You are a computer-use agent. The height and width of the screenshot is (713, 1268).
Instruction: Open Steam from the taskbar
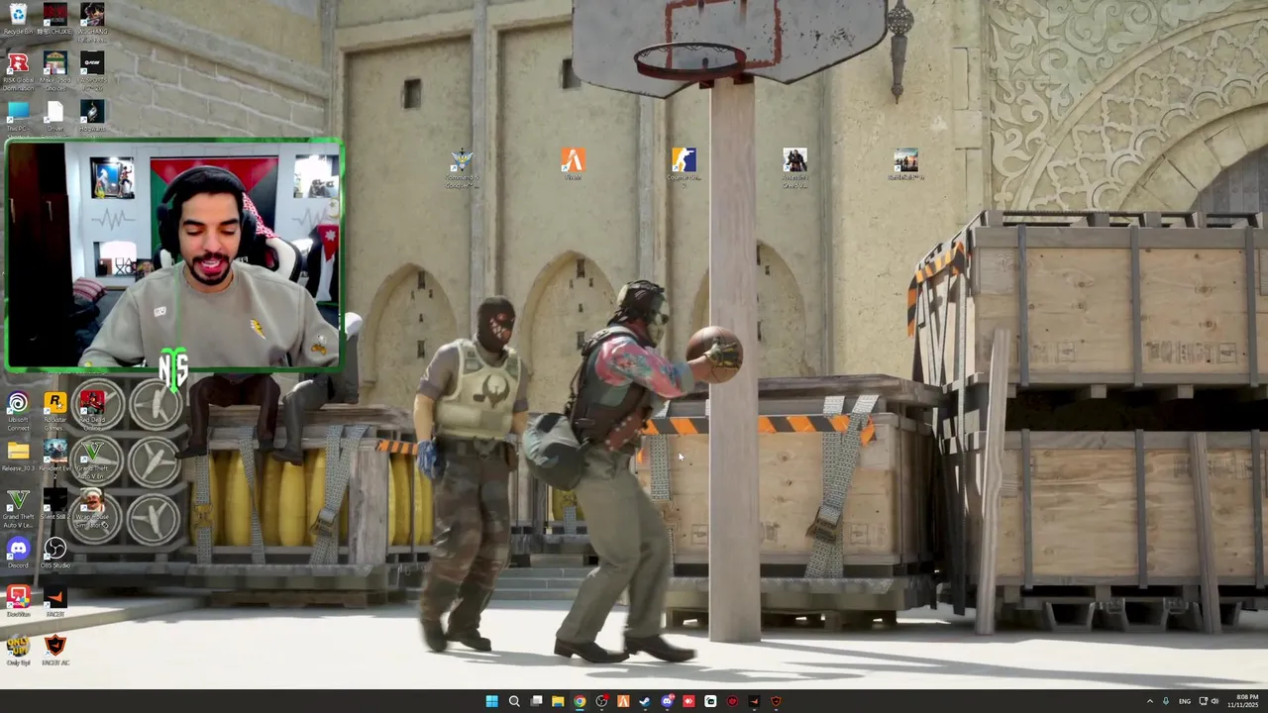pos(645,701)
